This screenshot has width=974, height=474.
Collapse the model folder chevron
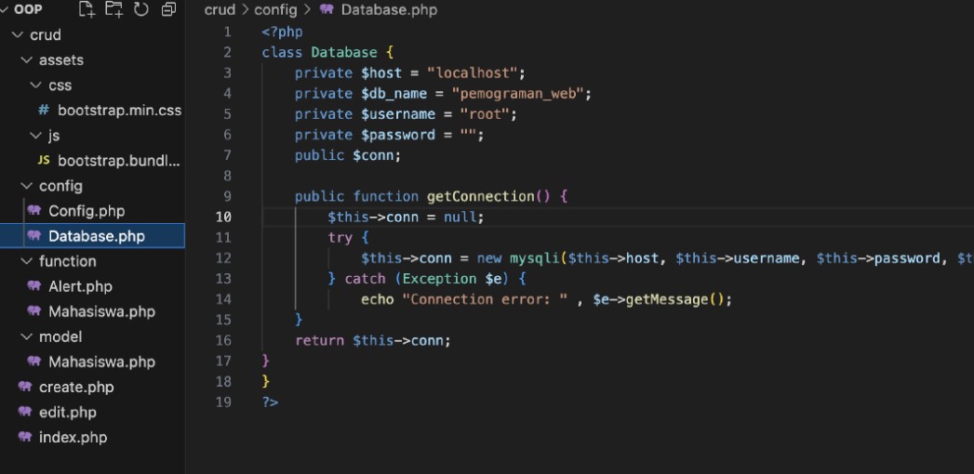[27, 336]
